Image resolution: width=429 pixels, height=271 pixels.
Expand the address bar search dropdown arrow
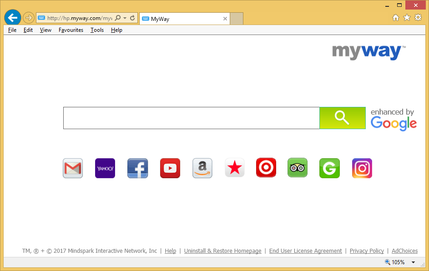point(125,18)
